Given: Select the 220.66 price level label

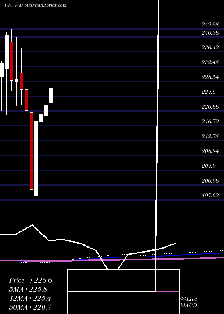Looking at the screenshot, I should 210,107.
